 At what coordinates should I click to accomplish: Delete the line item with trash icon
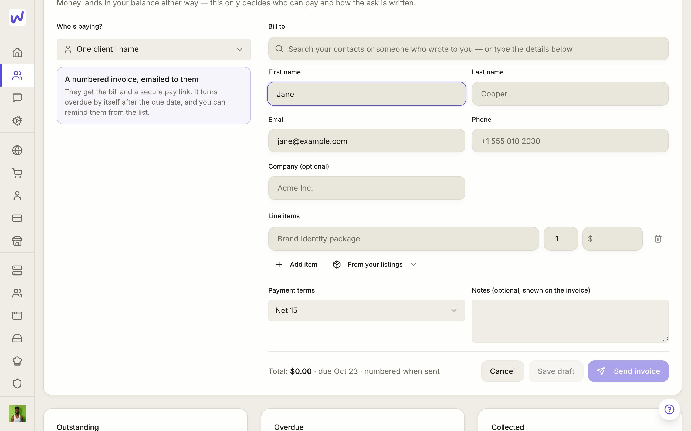point(658,239)
